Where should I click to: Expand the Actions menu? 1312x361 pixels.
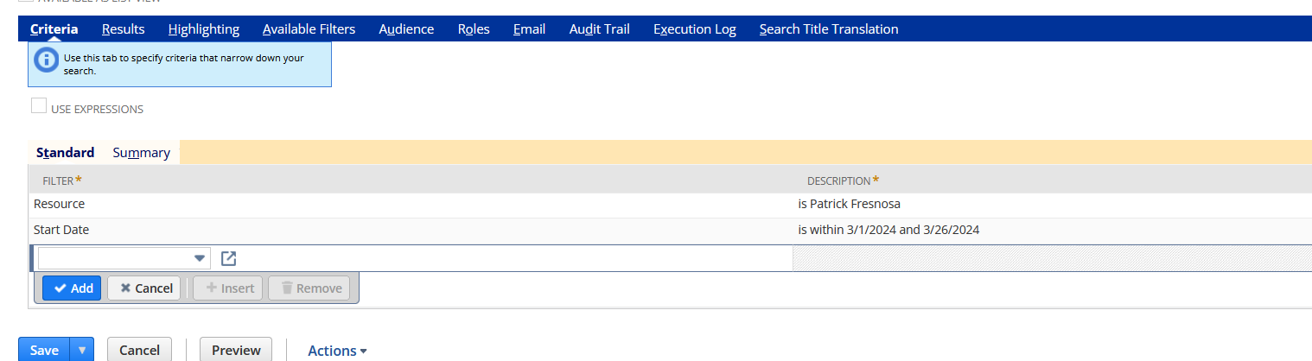tap(338, 351)
